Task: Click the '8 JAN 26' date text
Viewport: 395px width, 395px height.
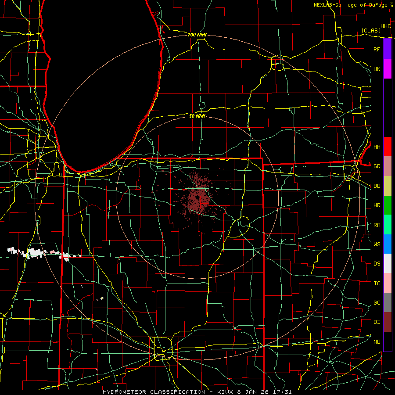Action: coord(253,392)
